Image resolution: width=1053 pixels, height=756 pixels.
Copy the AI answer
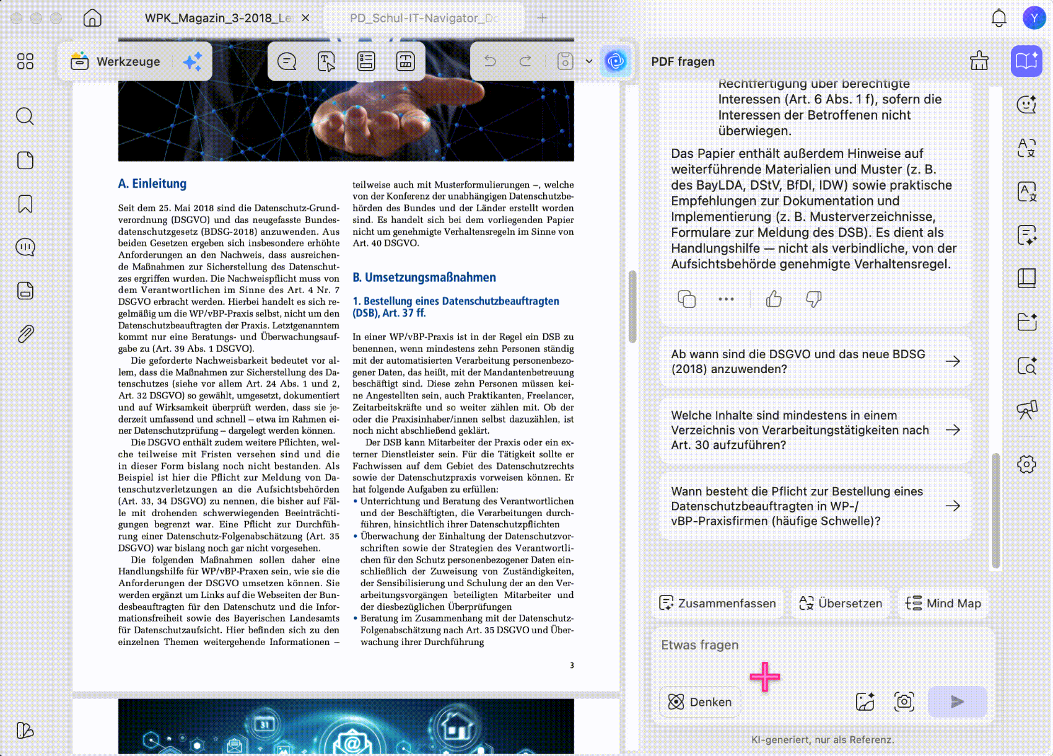point(687,299)
